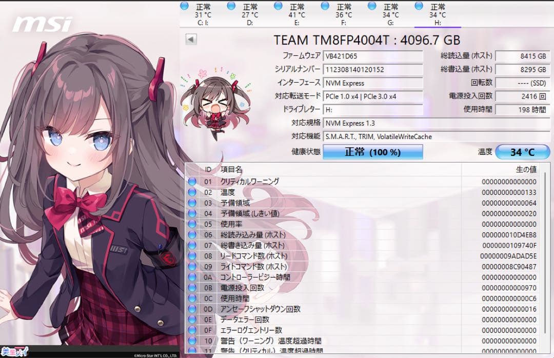
Task: Click the transfer mode field PCIe 1.0 x4
Action: pos(373,96)
